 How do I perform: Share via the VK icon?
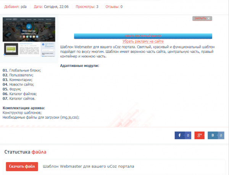click(x=213, y=135)
